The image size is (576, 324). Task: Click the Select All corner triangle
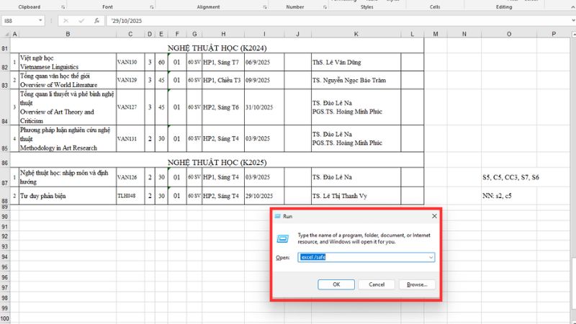click(5, 35)
